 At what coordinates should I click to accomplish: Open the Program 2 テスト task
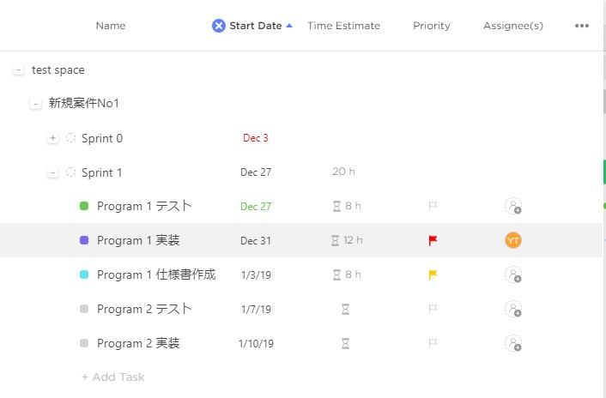click(x=144, y=309)
